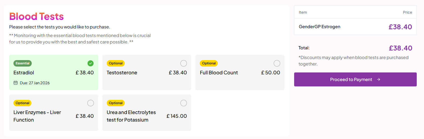Click the Full Blood Count £50.00 price
Image resolution: width=424 pixels, height=139 pixels.
click(270, 73)
